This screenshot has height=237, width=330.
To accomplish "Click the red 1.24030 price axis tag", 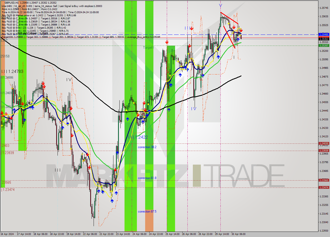I will tap(324, 143).
